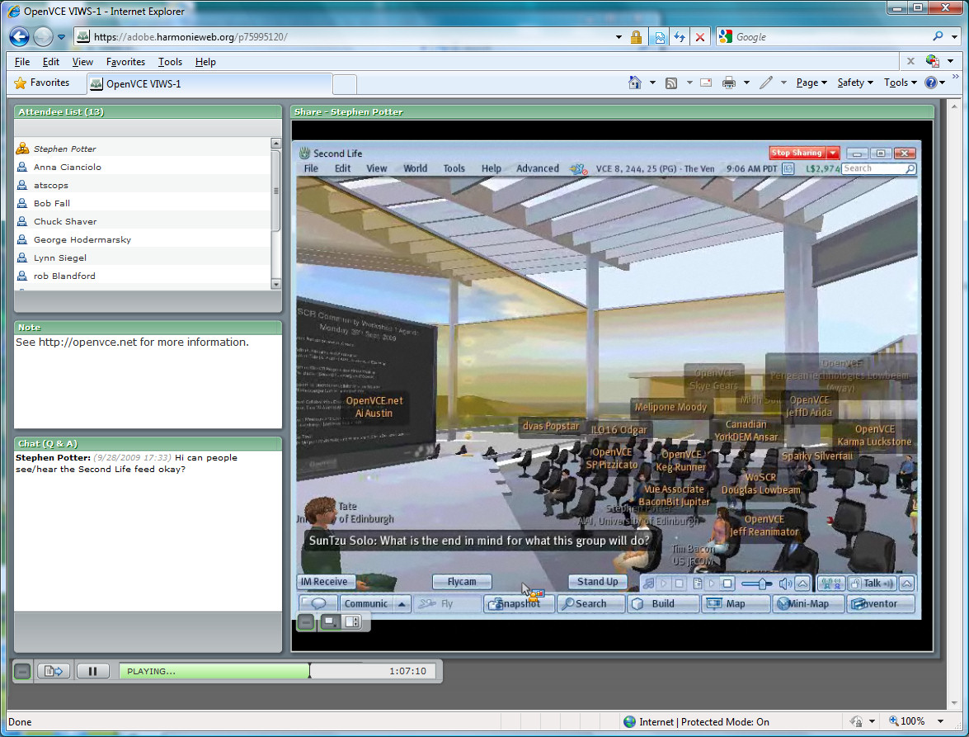This screenshot has height=737, width=969.
Task: Open the World menu in Second Life
Action: 416,168
